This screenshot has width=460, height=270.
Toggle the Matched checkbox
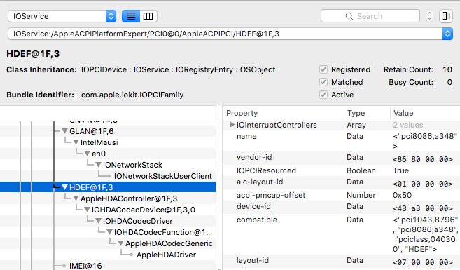coord(323,82)
